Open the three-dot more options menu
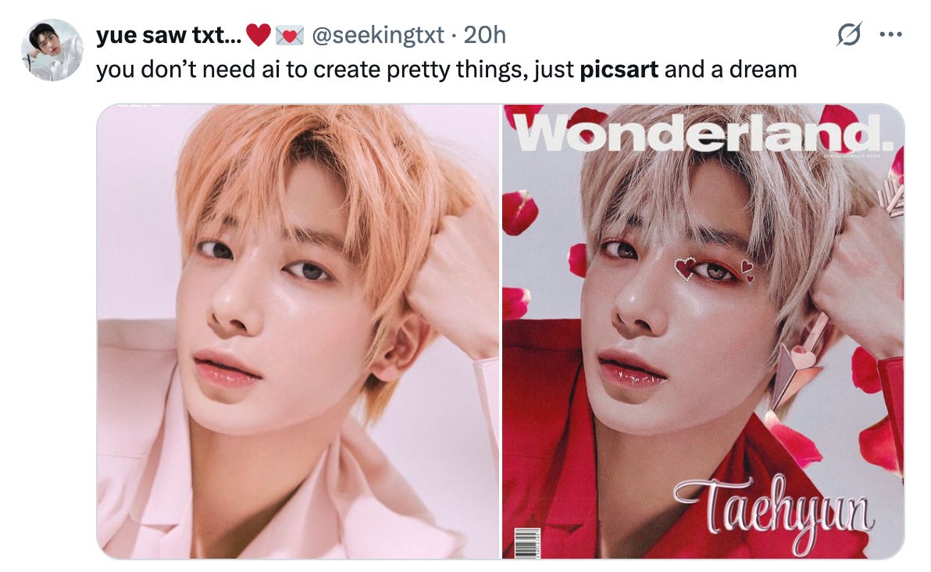Viewport: 931px width, 572px height. 890,34
